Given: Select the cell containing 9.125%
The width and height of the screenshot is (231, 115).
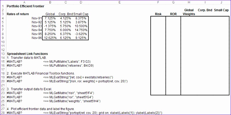Looking at the screenshot, I should pyautogui.click(x=81, y=38).
